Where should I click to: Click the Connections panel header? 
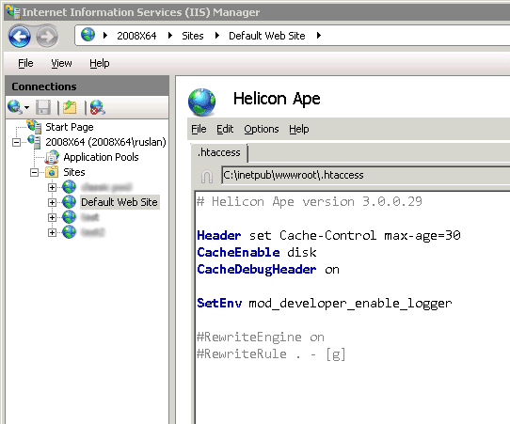[88, 86]
